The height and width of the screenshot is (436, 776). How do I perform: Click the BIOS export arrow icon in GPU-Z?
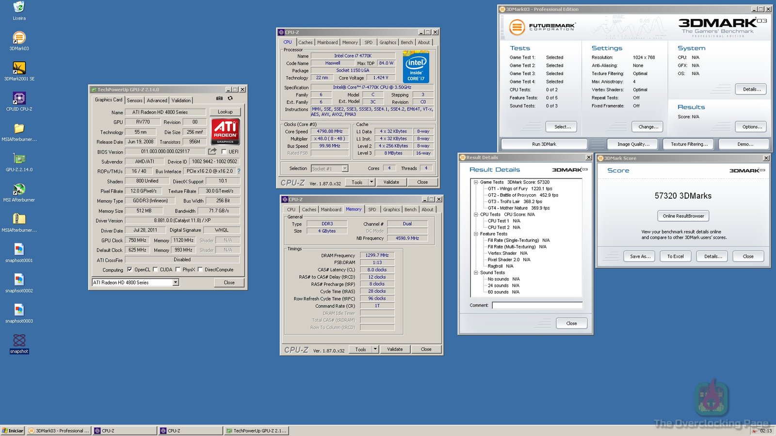(x=211, y=151)
